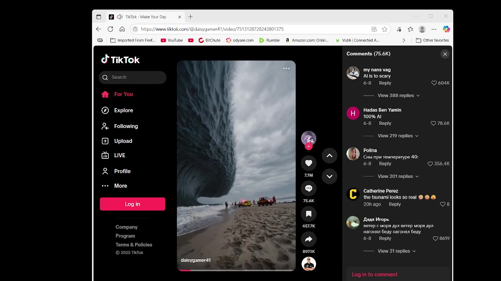Bookmark the video with the save icon
The height and width of the screenshot is (281, 501).
coord(308,213)
